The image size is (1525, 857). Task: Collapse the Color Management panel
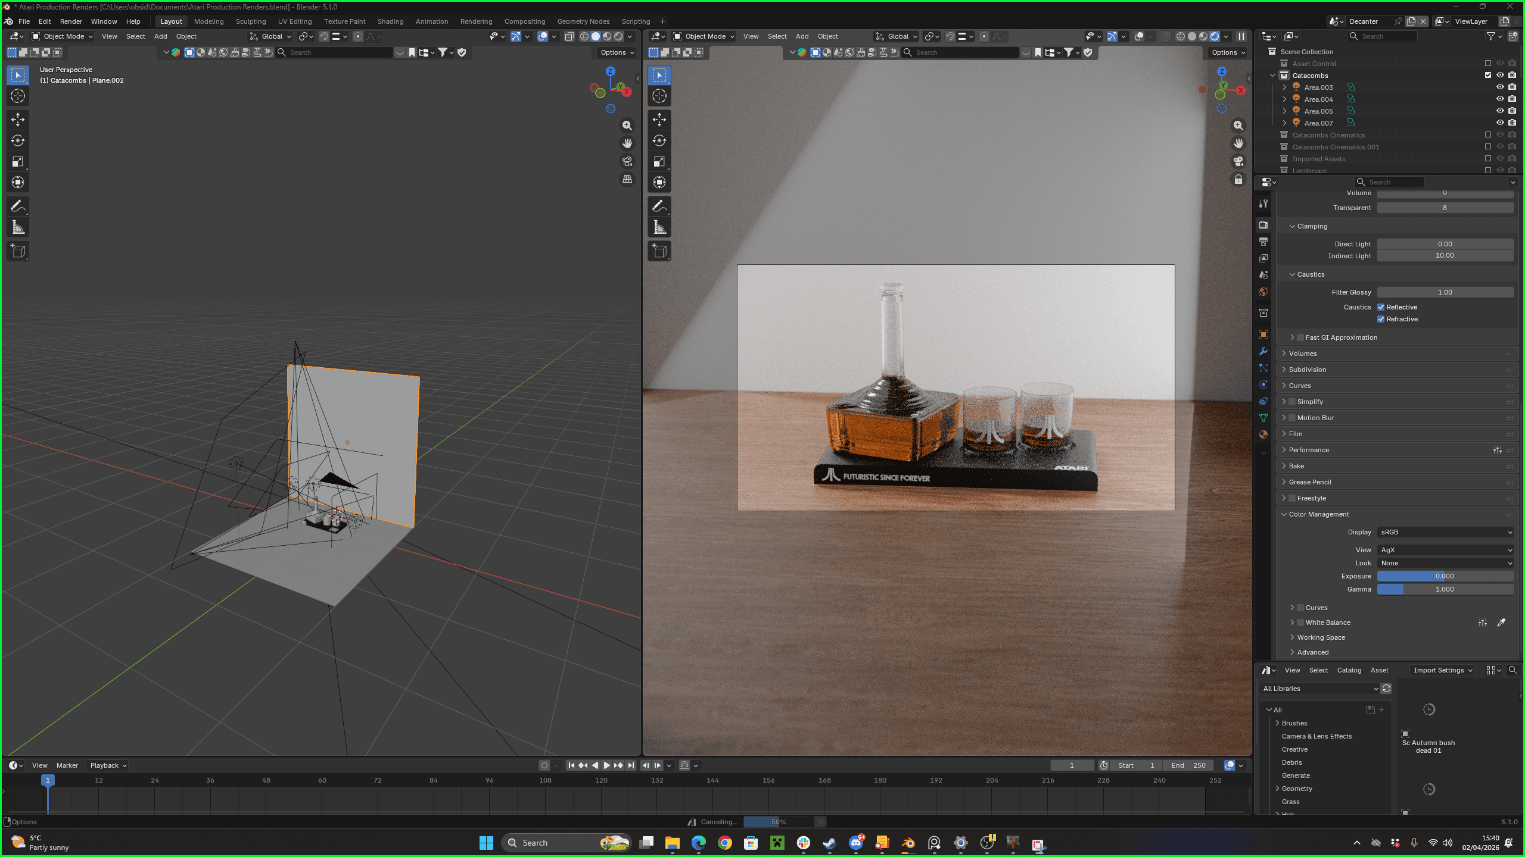coord(1396,514)
